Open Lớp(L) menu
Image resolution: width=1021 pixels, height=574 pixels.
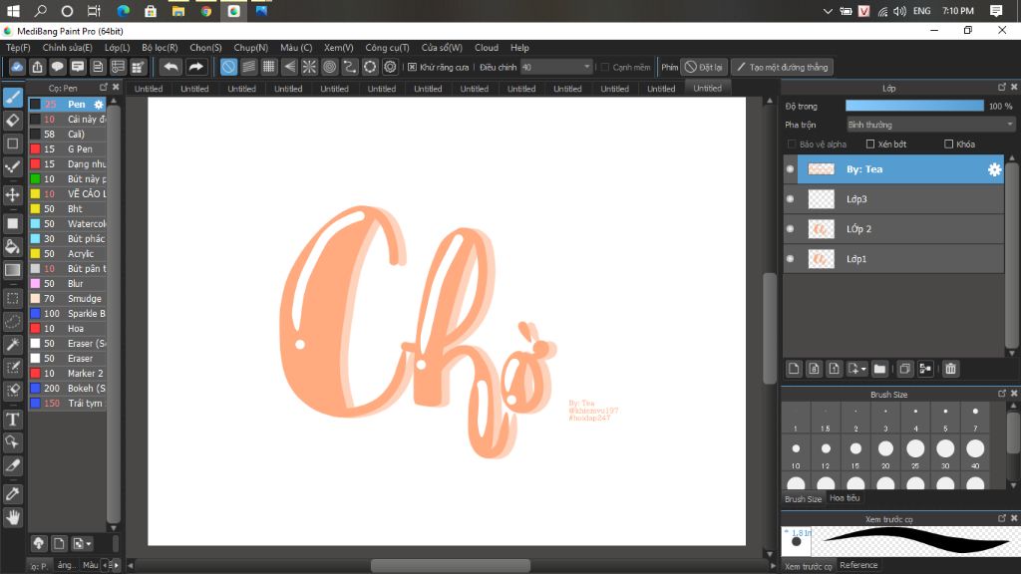(118, 48)
